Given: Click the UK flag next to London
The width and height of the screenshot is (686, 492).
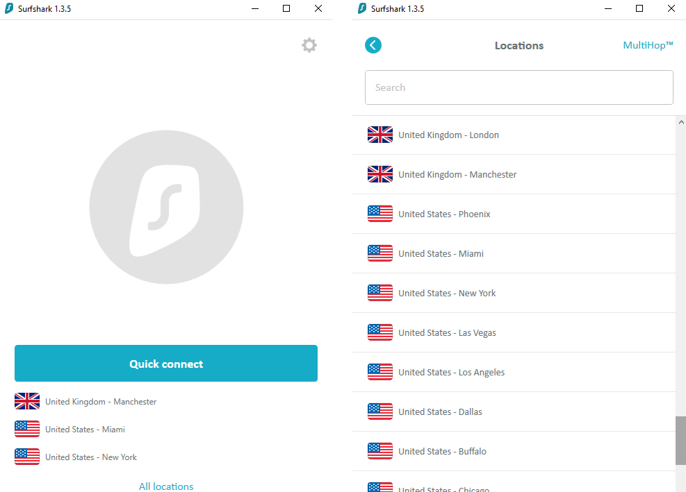Looking at the screenshot, I should (380, 135).
